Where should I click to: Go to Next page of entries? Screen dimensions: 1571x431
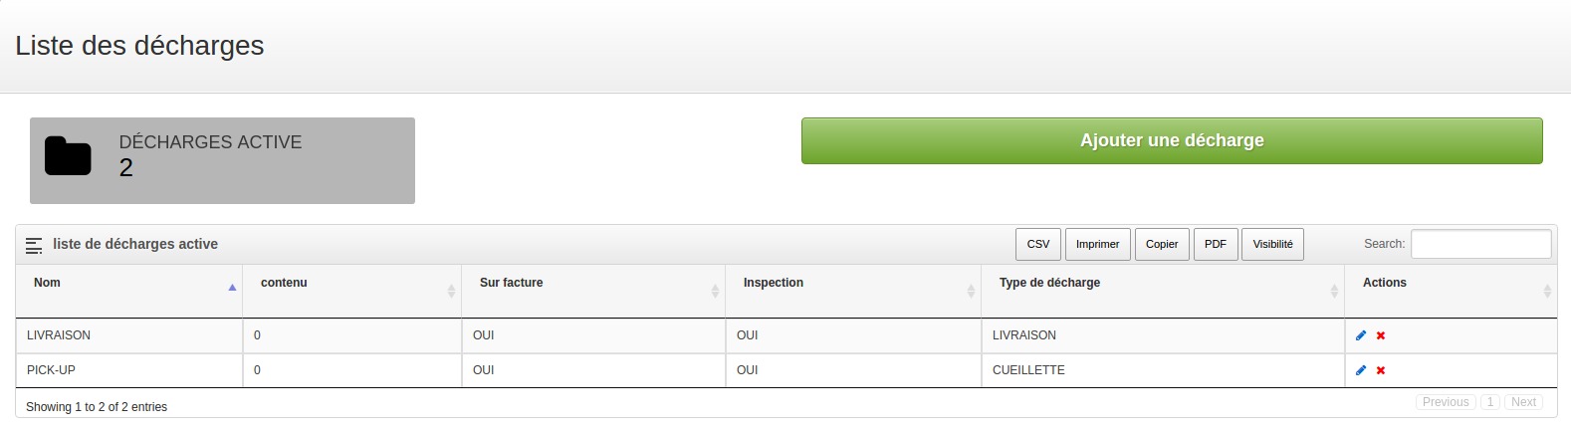(1523, 402)
